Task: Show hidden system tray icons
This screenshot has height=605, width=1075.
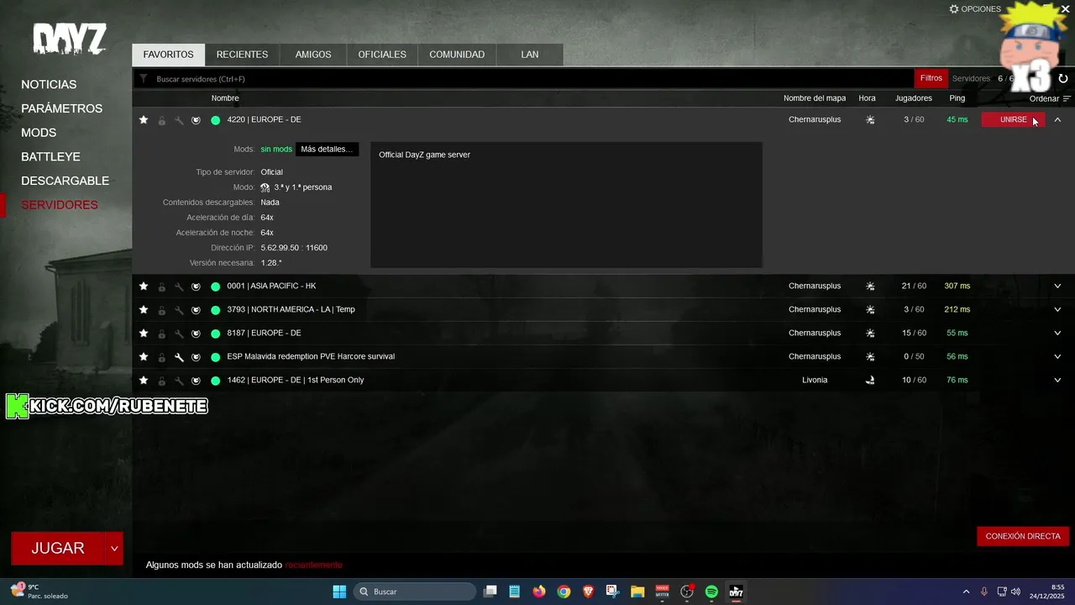Action: click(x=966, y=592)
